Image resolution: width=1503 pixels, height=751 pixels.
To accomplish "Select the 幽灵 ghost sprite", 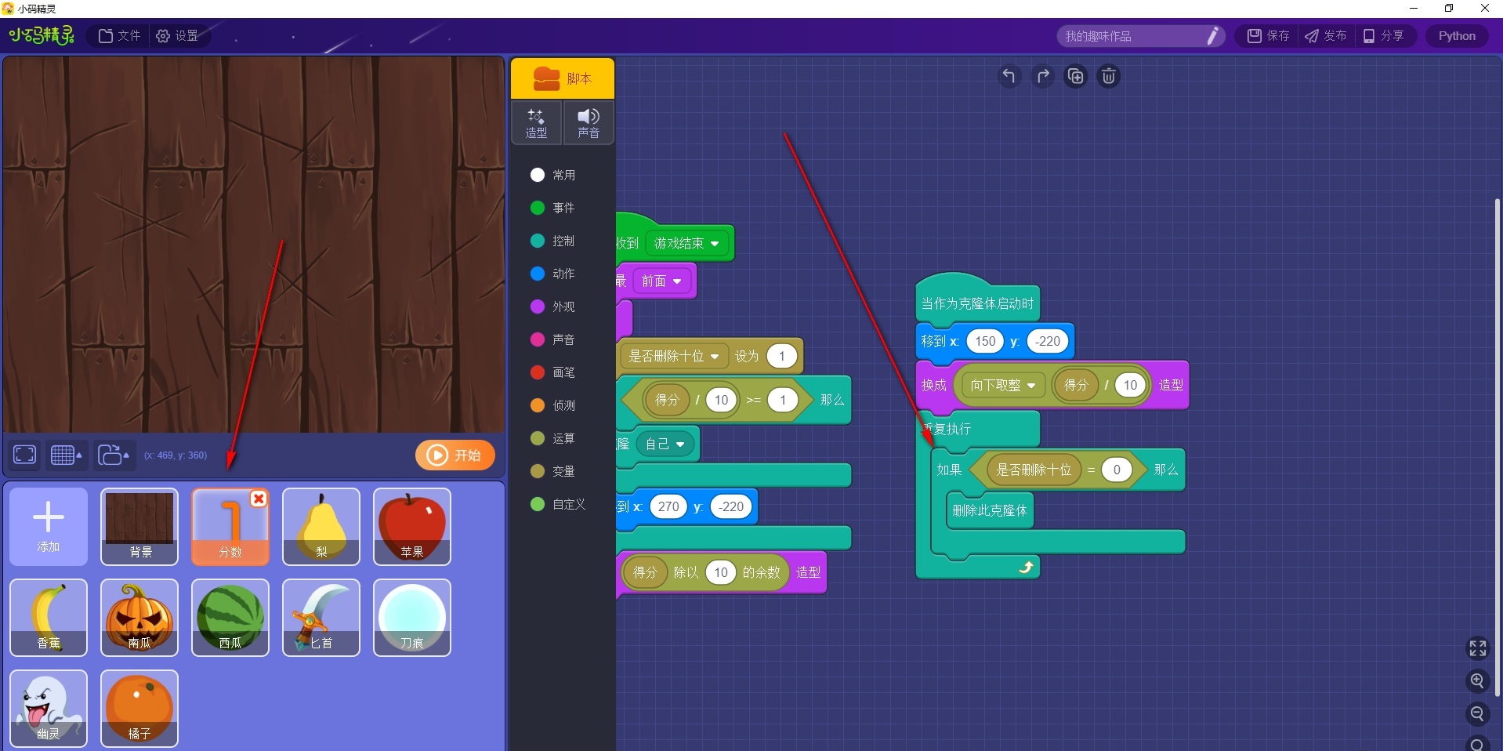I will [49, 709].
